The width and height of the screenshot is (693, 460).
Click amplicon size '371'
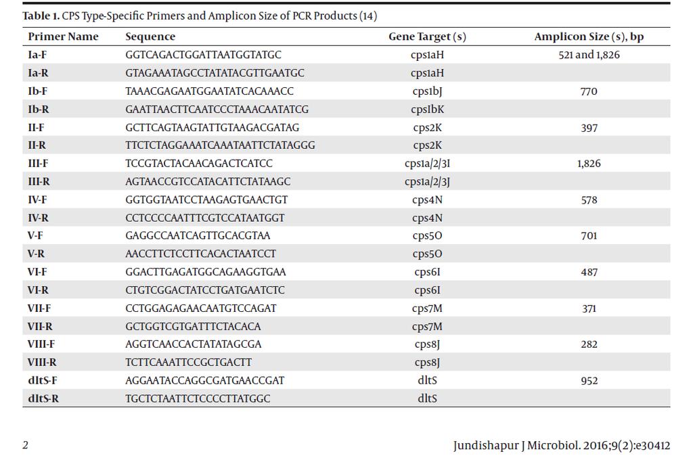pyautogui.click(x=589, y=308)
